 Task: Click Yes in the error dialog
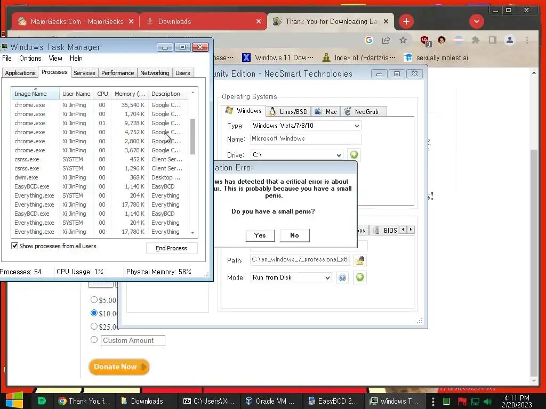point(260,235)
